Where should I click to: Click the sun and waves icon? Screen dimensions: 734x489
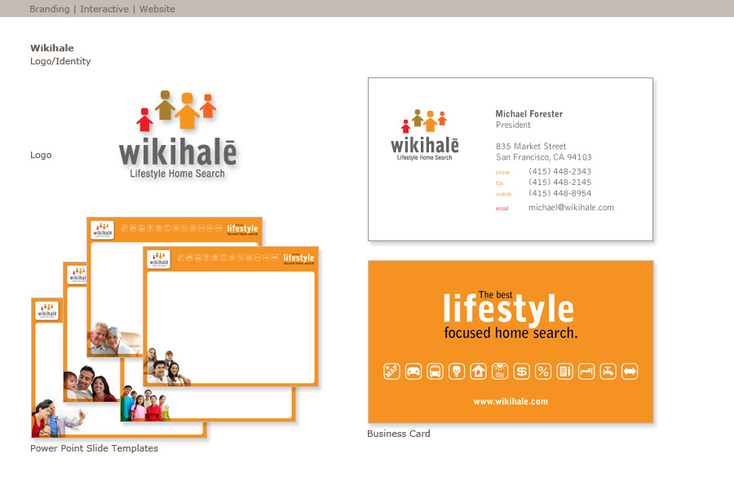coord(500,372)
